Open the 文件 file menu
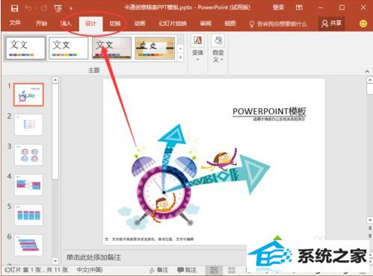The height and width of the screenshot is (276, 373). [x=15, y=23]
